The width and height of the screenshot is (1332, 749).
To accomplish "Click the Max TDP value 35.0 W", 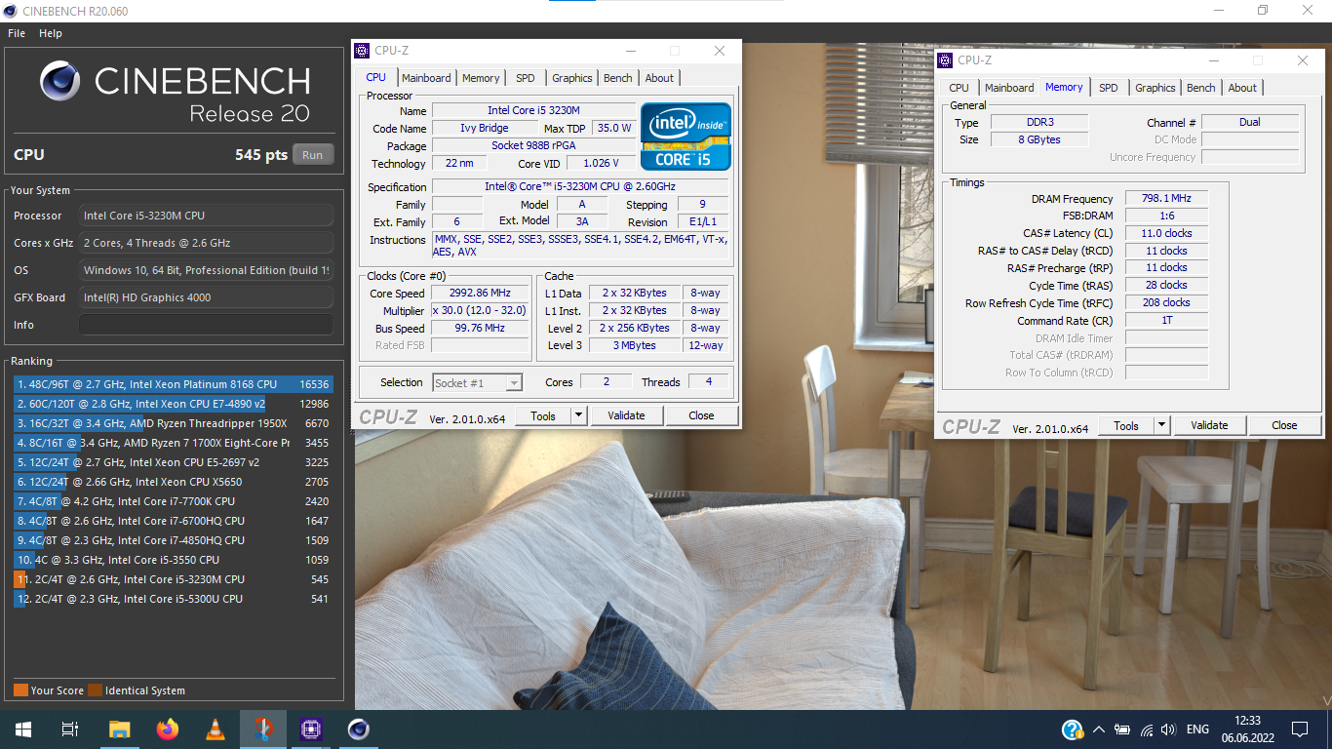I will point(614,129).
